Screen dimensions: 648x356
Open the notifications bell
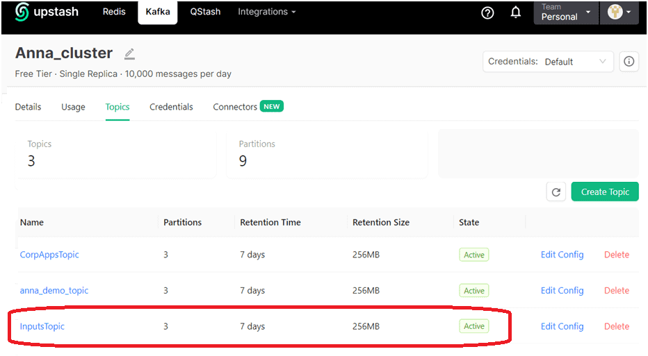pos(516,12)
